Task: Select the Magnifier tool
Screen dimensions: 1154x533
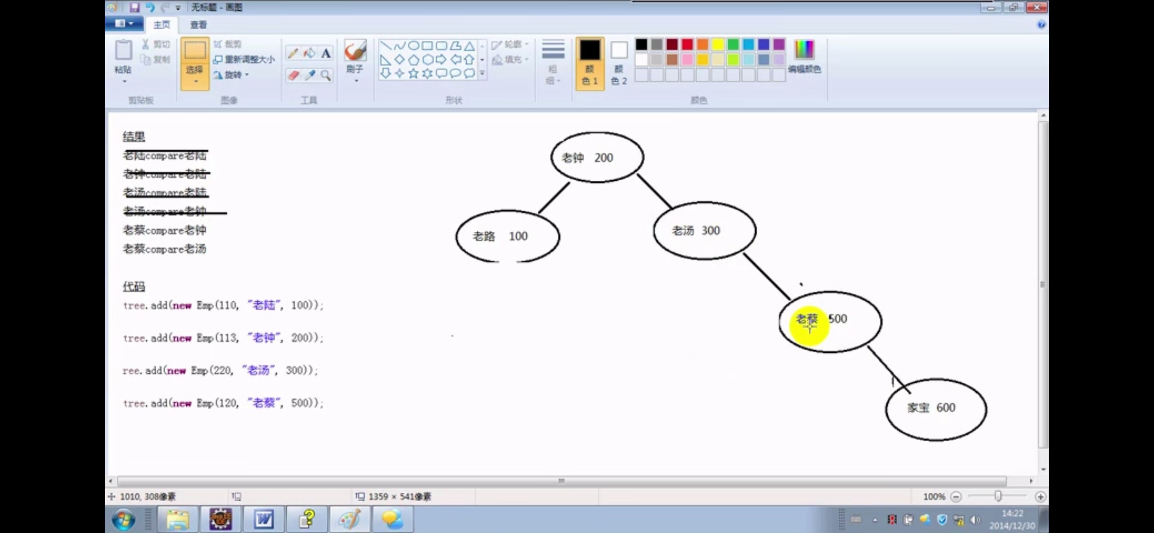Action: (325, 75)
